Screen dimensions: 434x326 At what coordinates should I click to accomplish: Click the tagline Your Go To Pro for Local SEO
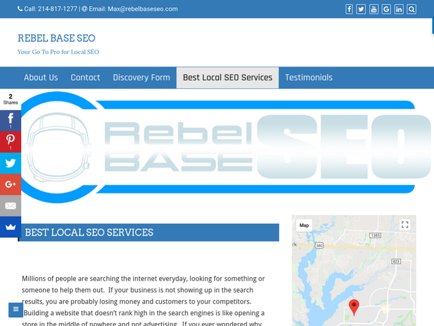[x=58, y=52]
